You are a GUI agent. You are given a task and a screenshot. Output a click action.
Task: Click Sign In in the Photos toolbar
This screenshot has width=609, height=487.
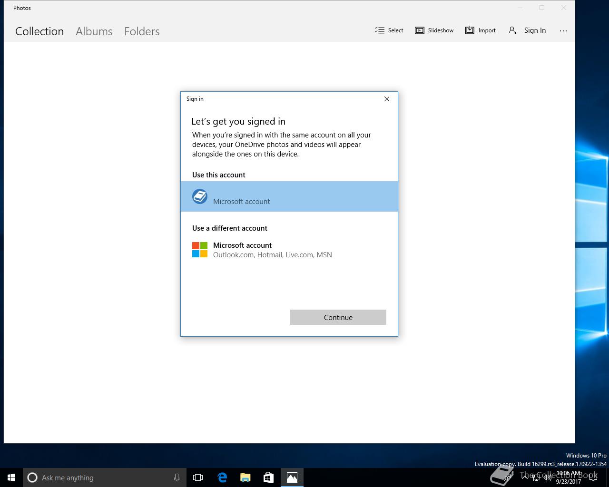(527, 30)
